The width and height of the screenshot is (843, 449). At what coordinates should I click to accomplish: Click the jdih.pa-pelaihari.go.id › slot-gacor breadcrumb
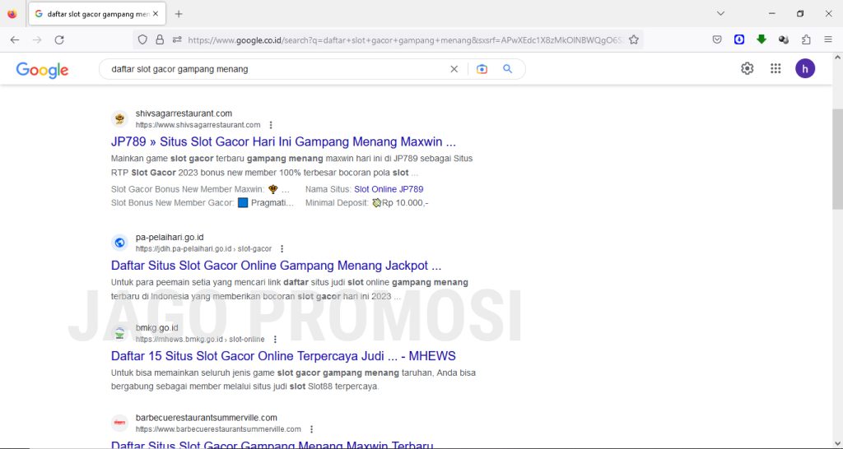(x=204, y=249)
